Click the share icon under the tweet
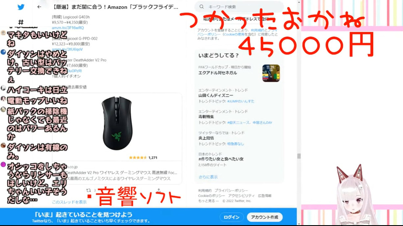403x226 pixels. coord(159,190)
